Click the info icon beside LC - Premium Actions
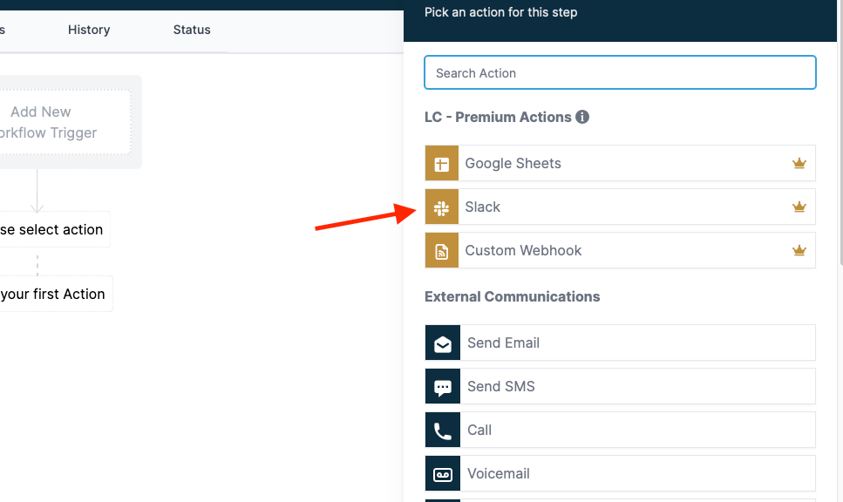Image resolution: width=843 pixels, height=502 pixels. (582, 117)
